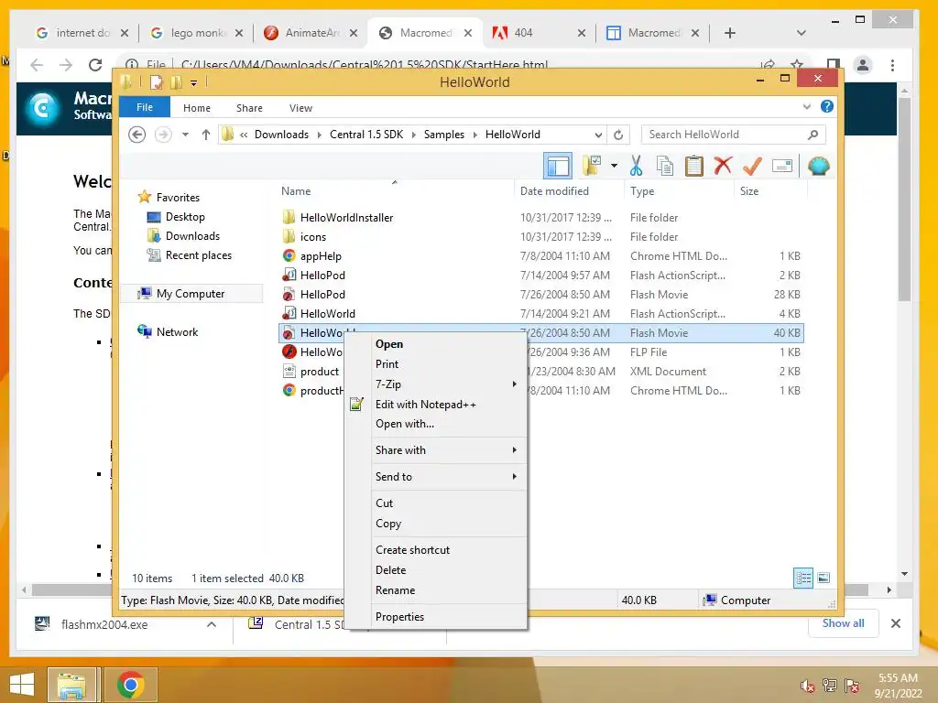Click the preview pane toolbar icon
This screenshot has height=703, width=938.
(x=558, y=166)
